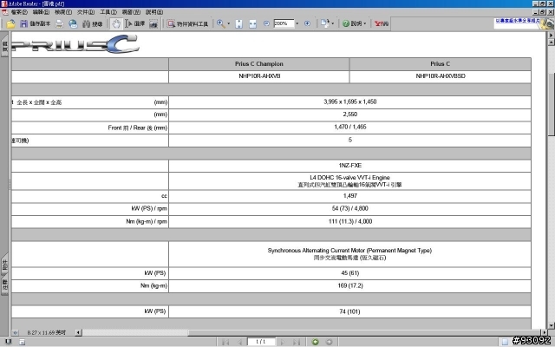Viewport: 555px width, 347px height.
Task: Click the Save a Copy button
Action: (35, 23)
